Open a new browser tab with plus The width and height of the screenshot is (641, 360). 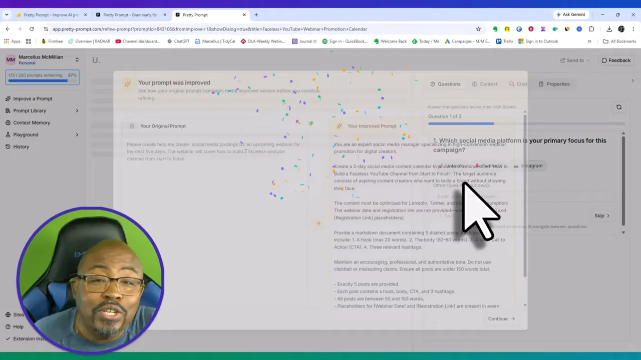point(256,15)
